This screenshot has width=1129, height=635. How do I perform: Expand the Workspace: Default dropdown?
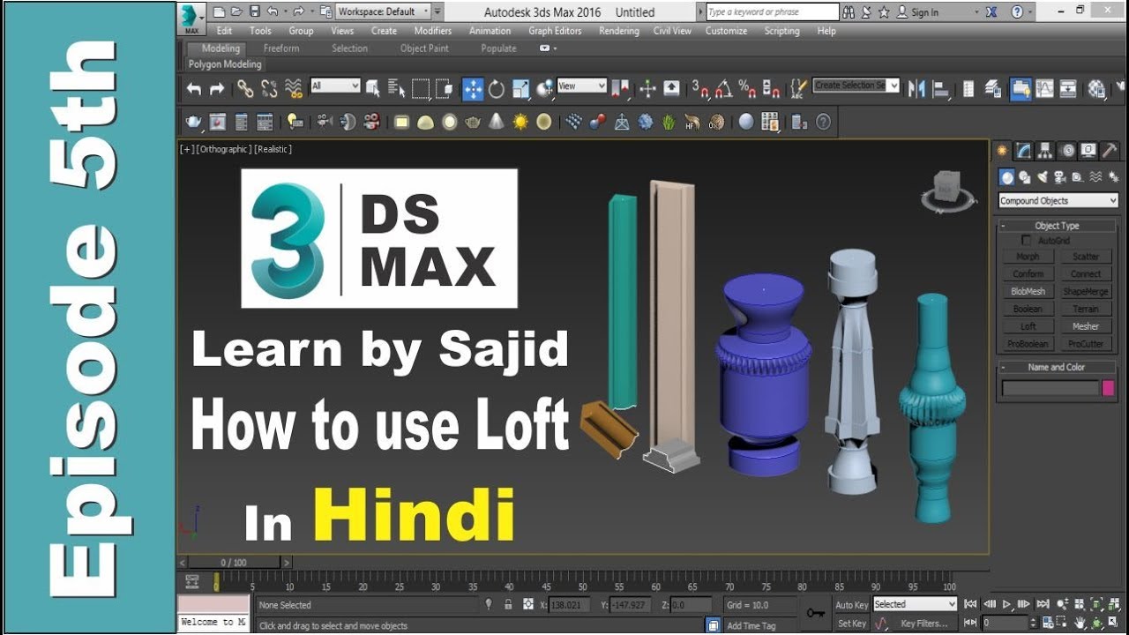click(x=385, y=12)
